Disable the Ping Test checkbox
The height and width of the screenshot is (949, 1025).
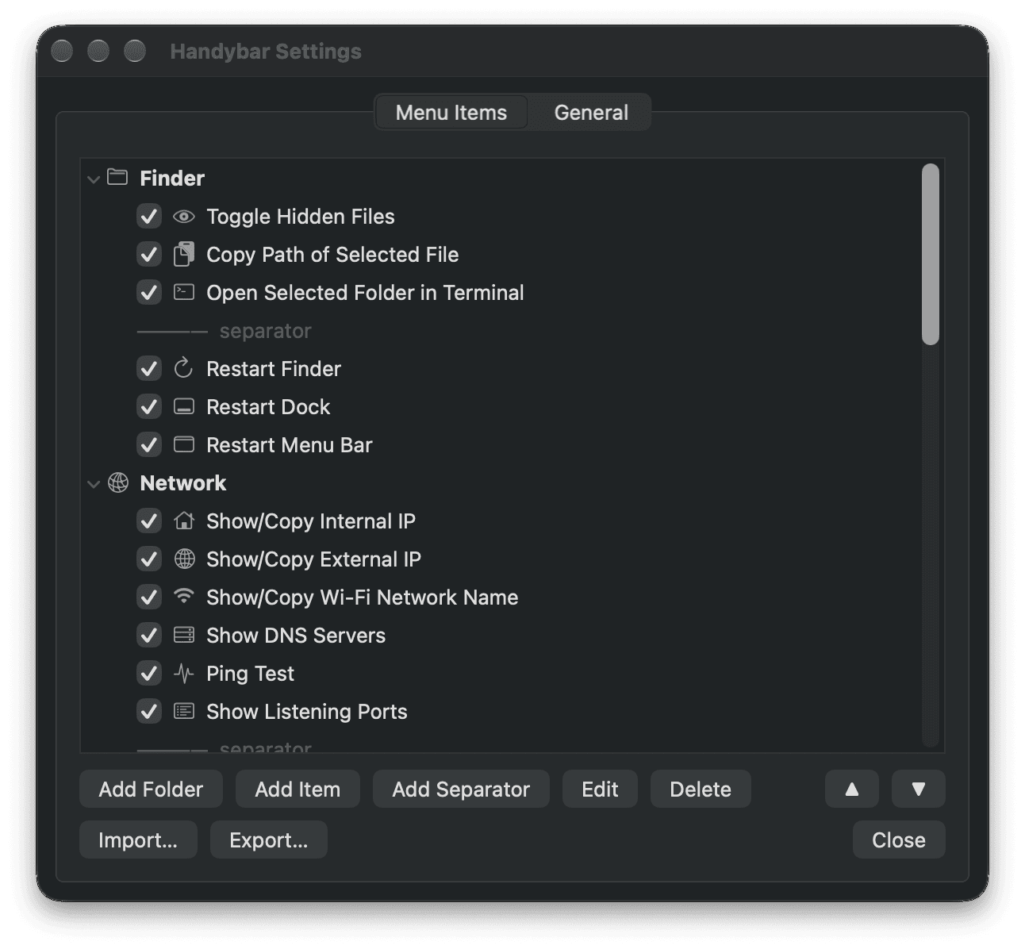click(x=149, y=673)
